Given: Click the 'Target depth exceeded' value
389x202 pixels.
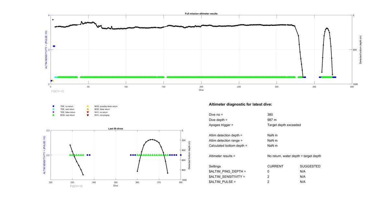Looking at the screenshot, I should tap(284, 125).
